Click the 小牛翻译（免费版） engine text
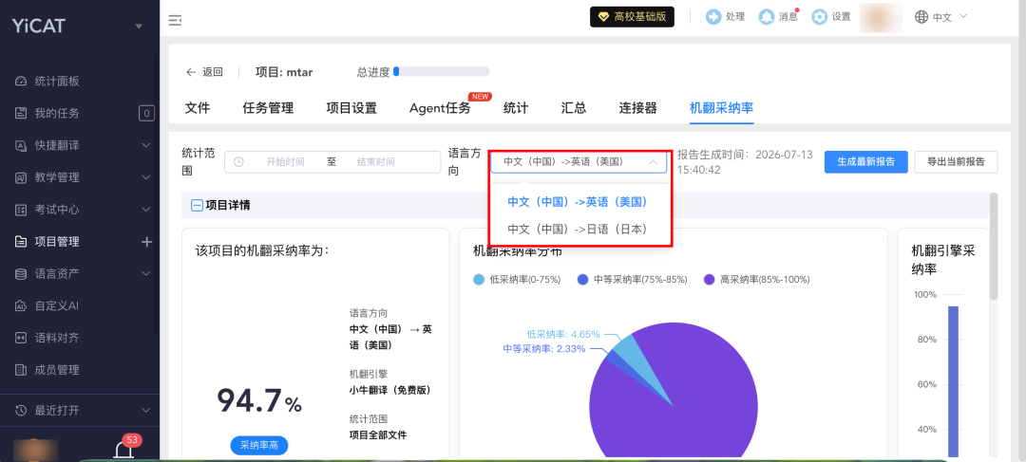This screenshot has width=1026, height=462. [390, 390]
